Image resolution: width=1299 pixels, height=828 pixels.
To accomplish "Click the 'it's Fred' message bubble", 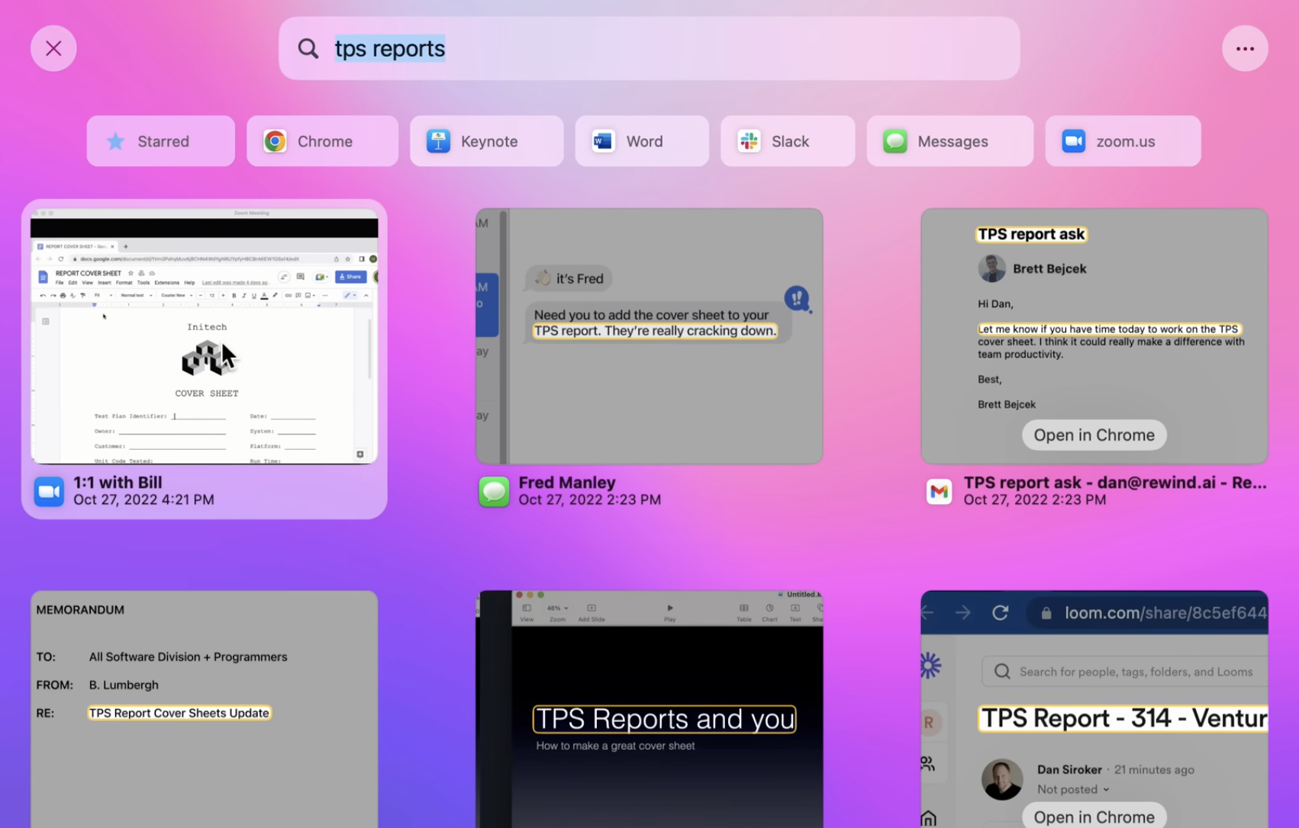I will [x=569, y=278].
